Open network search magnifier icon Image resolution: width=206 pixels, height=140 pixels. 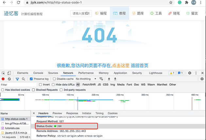(24, 79)
